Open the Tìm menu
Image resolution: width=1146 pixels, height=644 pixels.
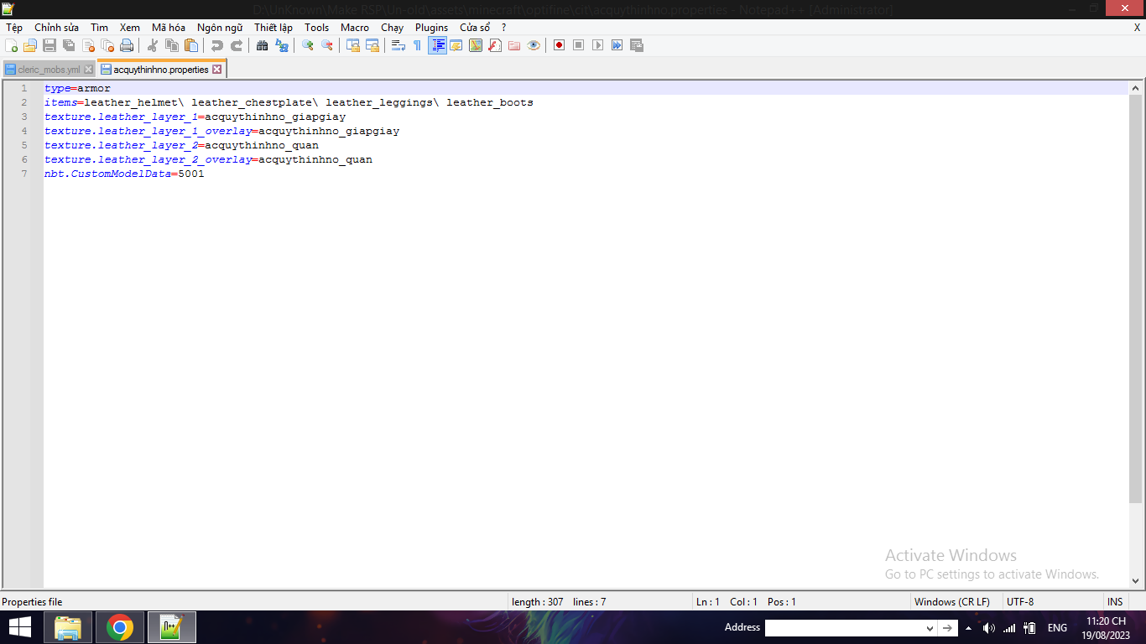[x=99, y=28]
